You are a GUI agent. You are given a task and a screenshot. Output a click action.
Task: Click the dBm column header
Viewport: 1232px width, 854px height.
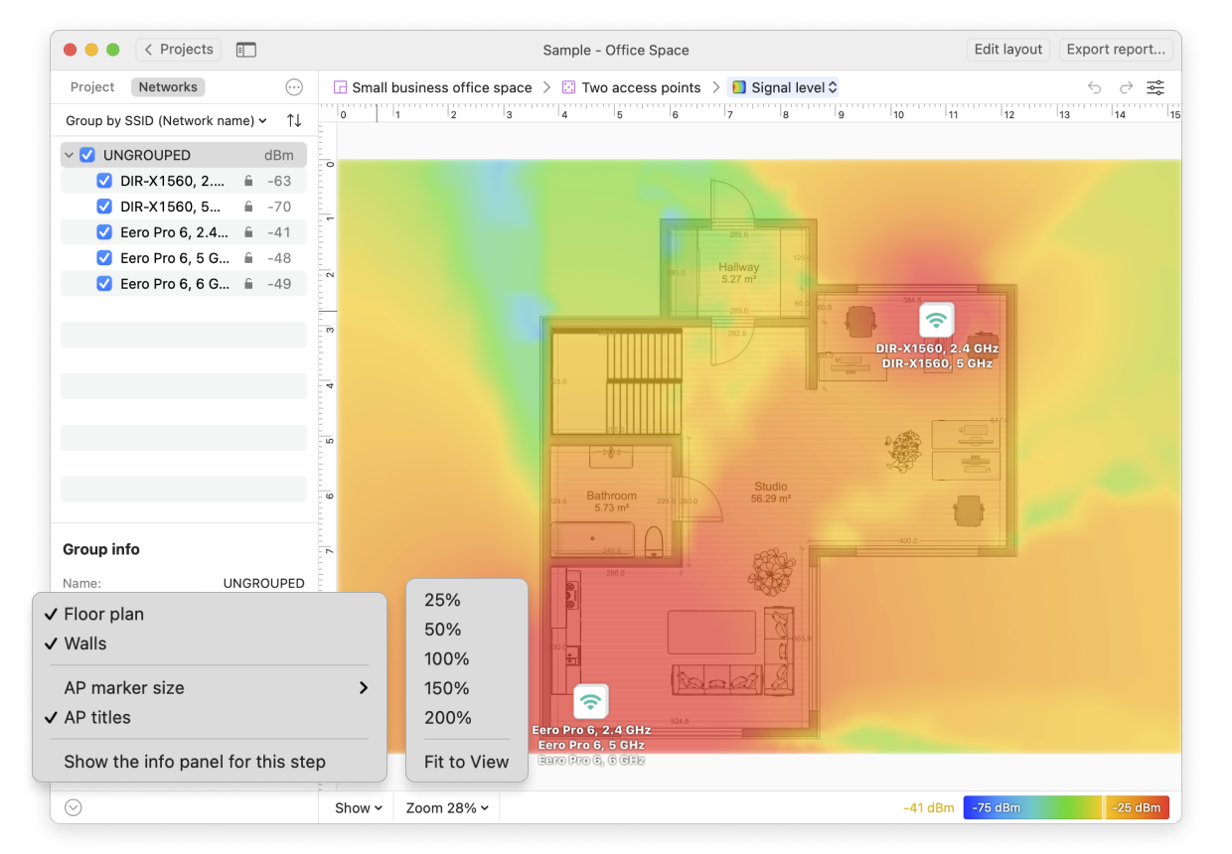(278, 155)
